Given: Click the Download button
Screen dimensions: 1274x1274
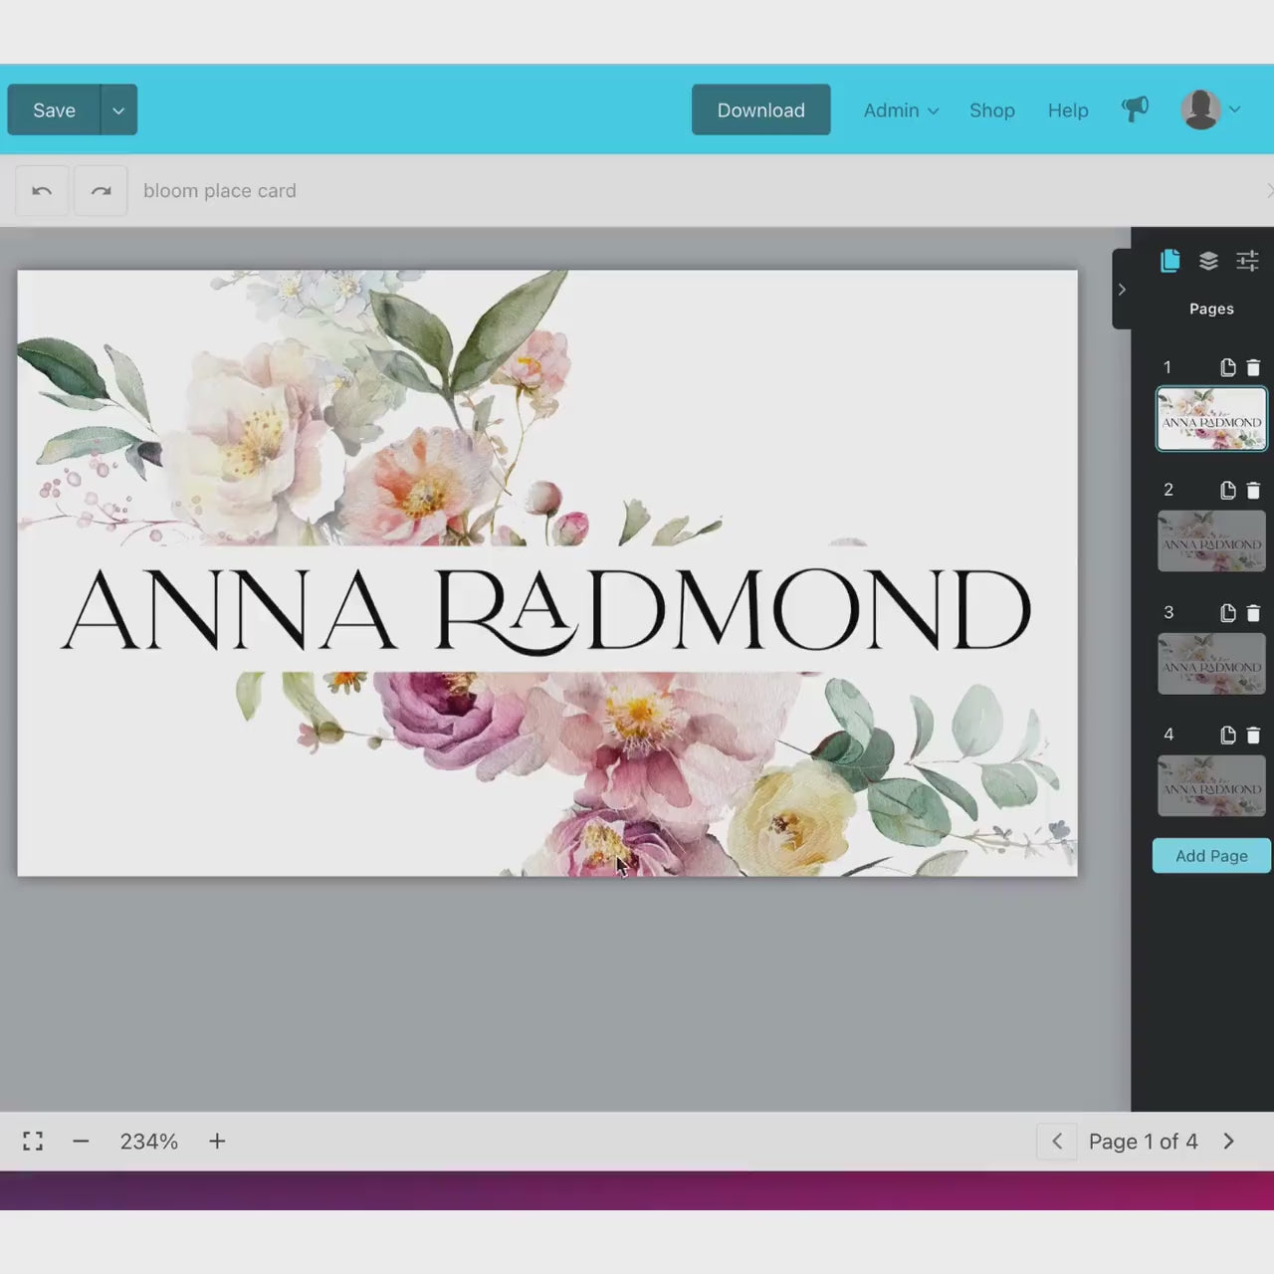Looking at the screenshot, I should pyautogui.click(x=760, y=109).
